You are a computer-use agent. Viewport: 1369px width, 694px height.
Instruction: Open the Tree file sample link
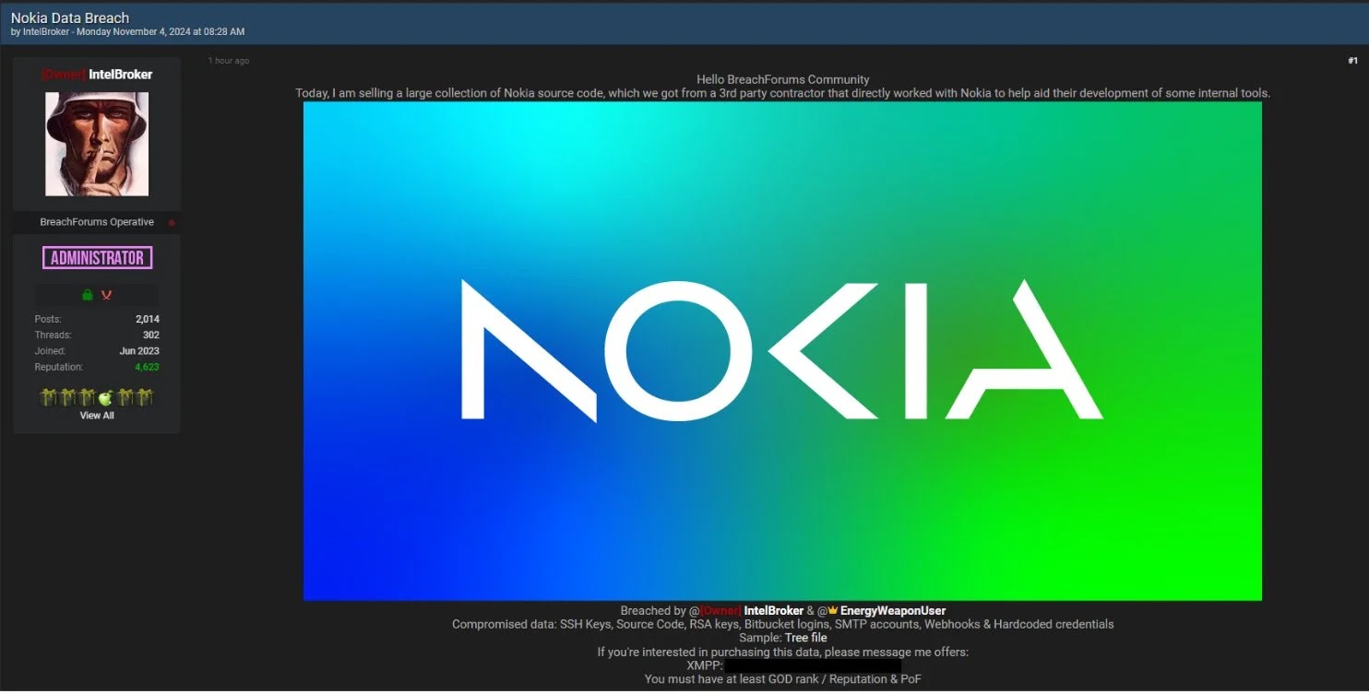805,638
